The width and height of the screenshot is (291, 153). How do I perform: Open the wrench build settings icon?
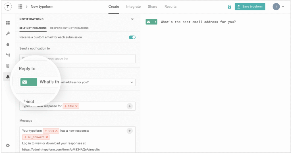(x=8, y=34)
